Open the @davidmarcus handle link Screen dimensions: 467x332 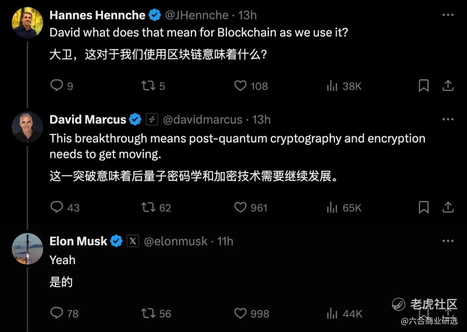(x=202, y=119)
